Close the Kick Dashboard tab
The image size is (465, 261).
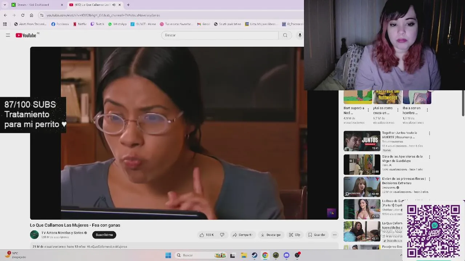coord(62,5)
